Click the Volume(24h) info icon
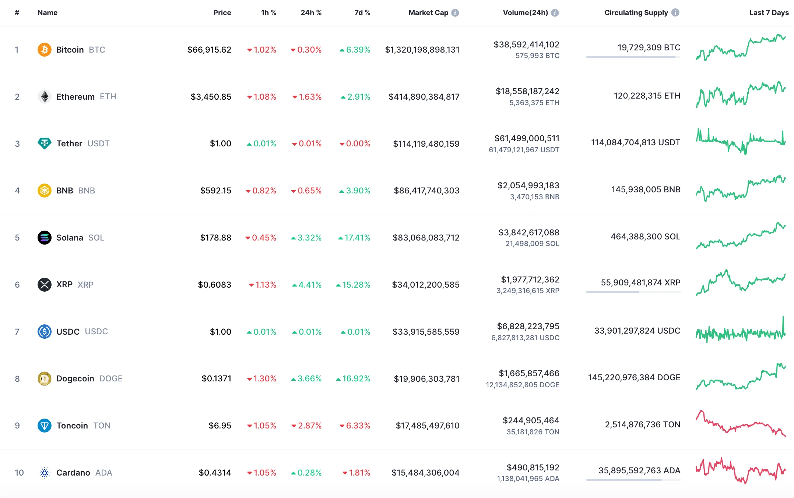This screenshot has height=498, width=794. click(555, 13)
